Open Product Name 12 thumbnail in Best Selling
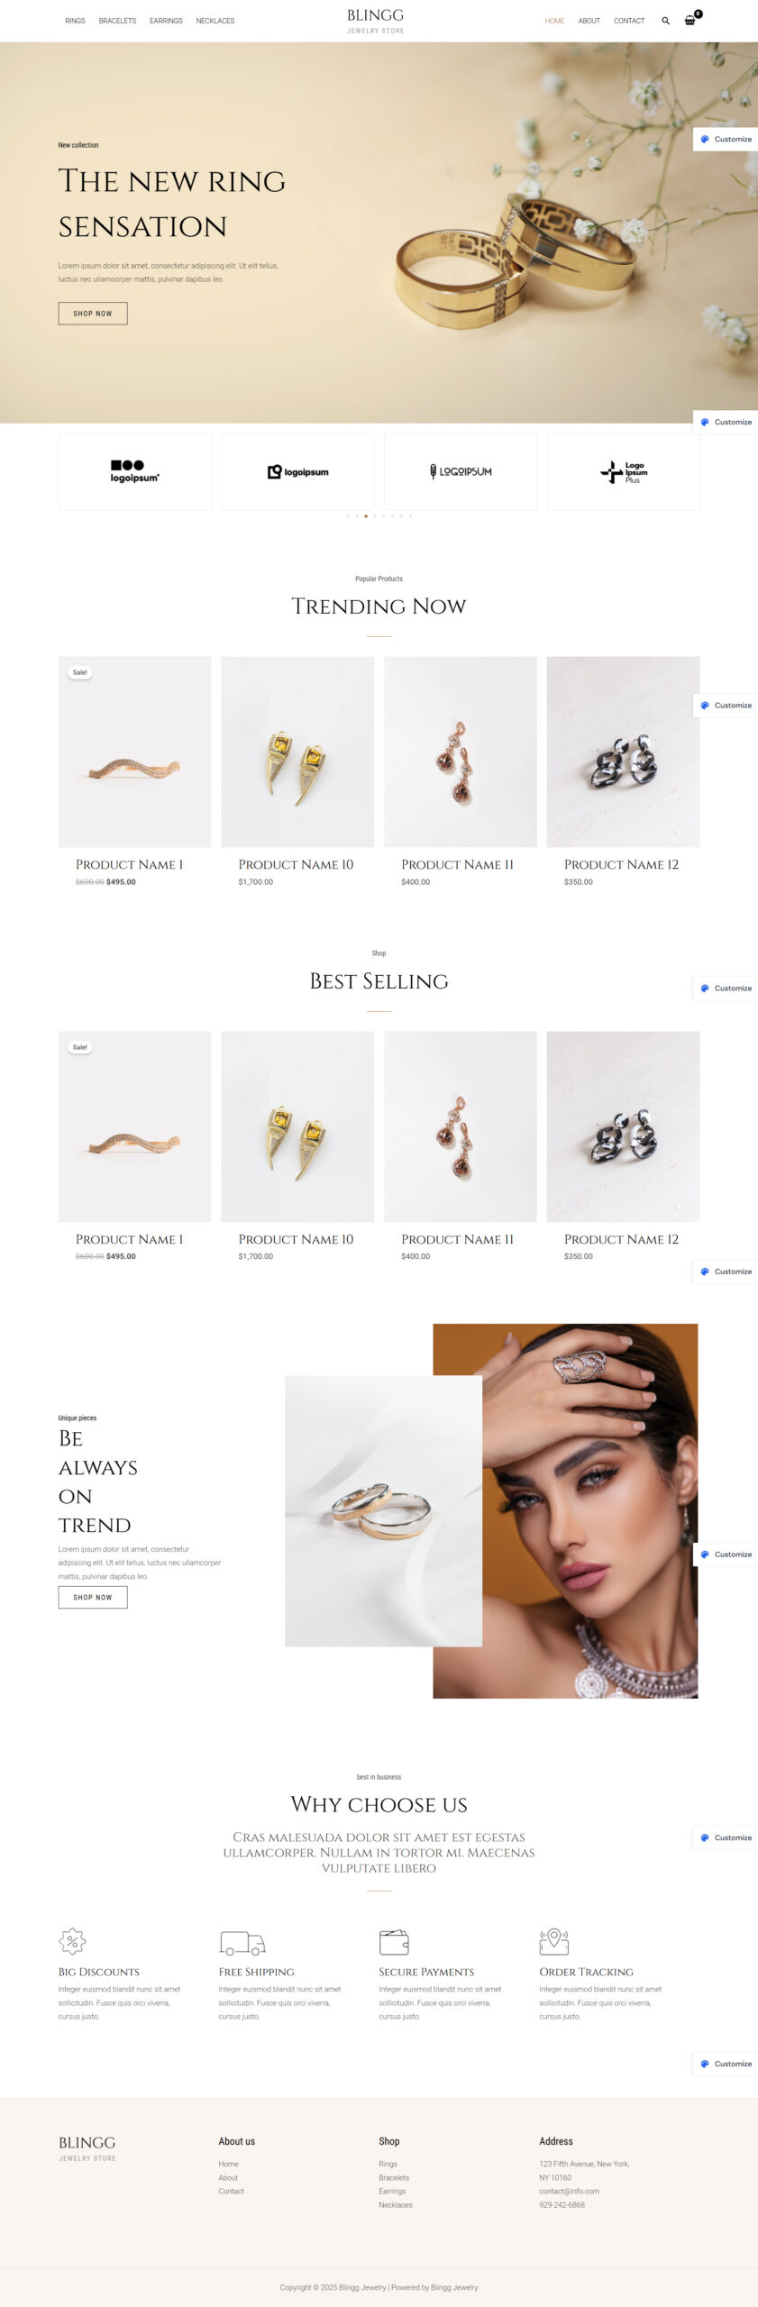 [623, 1126]
